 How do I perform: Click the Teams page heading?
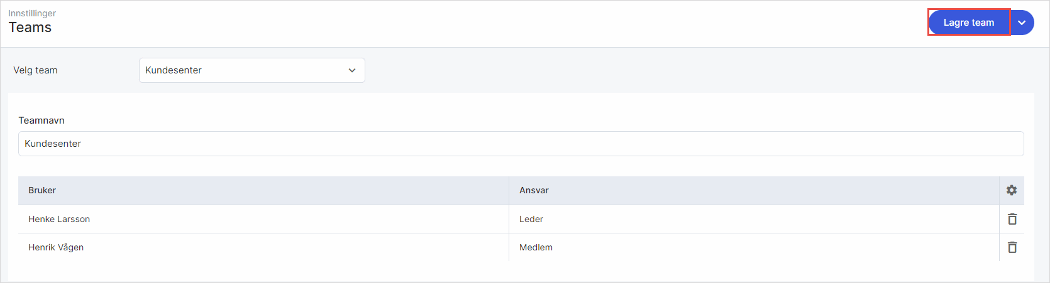pos(30,28)
